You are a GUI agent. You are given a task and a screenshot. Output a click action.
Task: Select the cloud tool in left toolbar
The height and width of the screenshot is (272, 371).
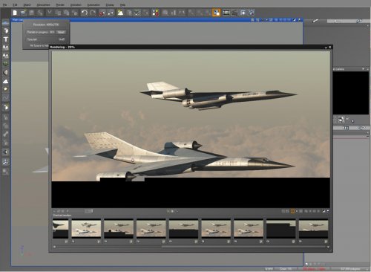coord(5,81)
